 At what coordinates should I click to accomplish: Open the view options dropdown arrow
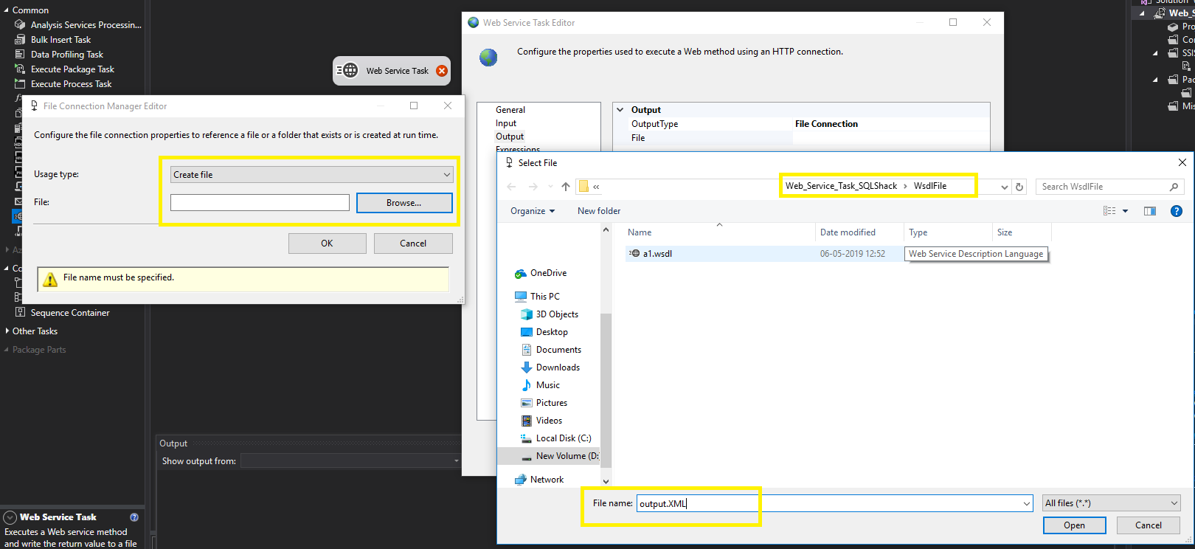point(1125,211)
